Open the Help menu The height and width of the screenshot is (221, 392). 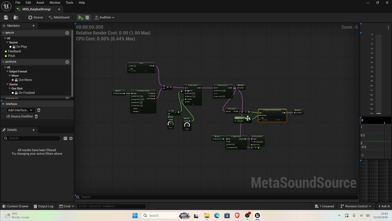point(82,2)
